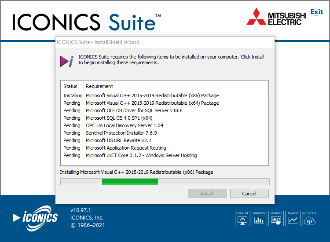The height and width of the screenshot is (242, 330).
Task: Click the IoT Cloud icon
Action: (x=309, y=218)
